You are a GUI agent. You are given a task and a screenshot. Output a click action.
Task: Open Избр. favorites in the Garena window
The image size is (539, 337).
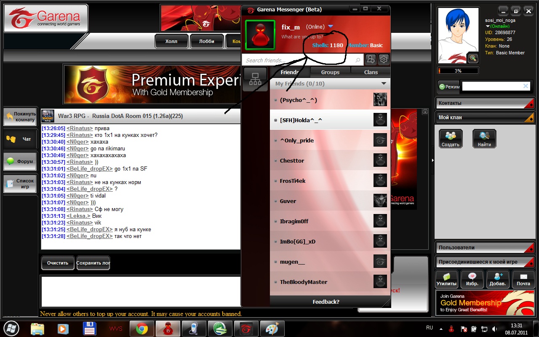[472, 280]
